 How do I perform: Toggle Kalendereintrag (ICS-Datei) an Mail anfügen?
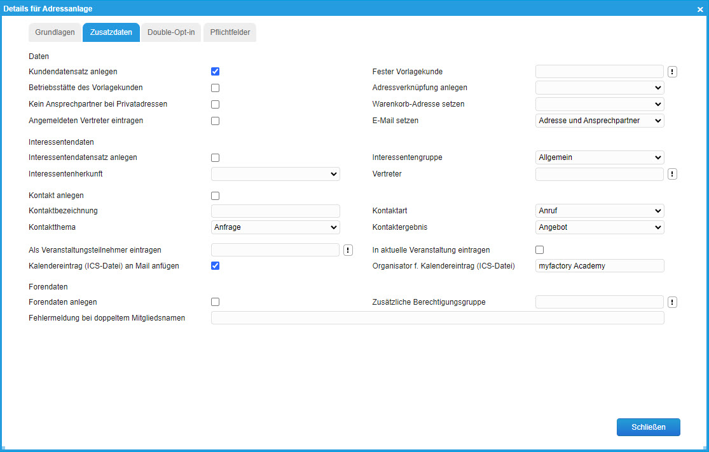pos(216,266)
